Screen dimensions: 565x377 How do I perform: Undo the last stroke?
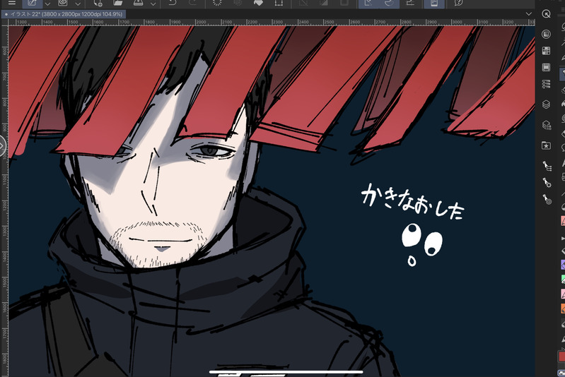(173, 3)
